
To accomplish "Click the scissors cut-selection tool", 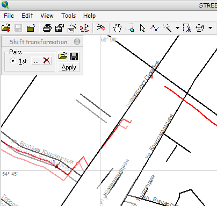I will point(187,28).
